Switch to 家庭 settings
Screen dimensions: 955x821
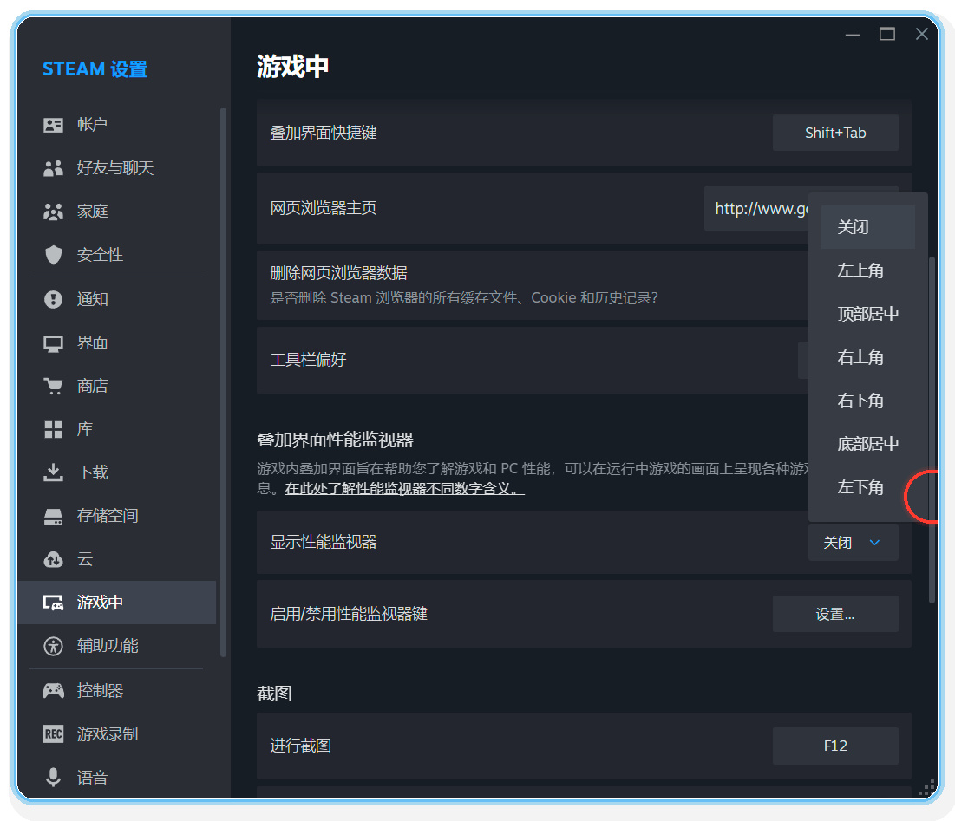[117, 212]
